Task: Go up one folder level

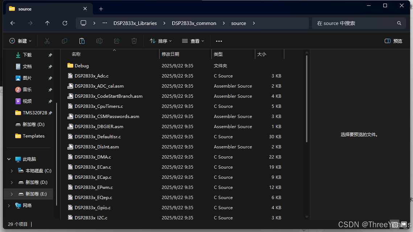Action: click(x=48, y=23)
